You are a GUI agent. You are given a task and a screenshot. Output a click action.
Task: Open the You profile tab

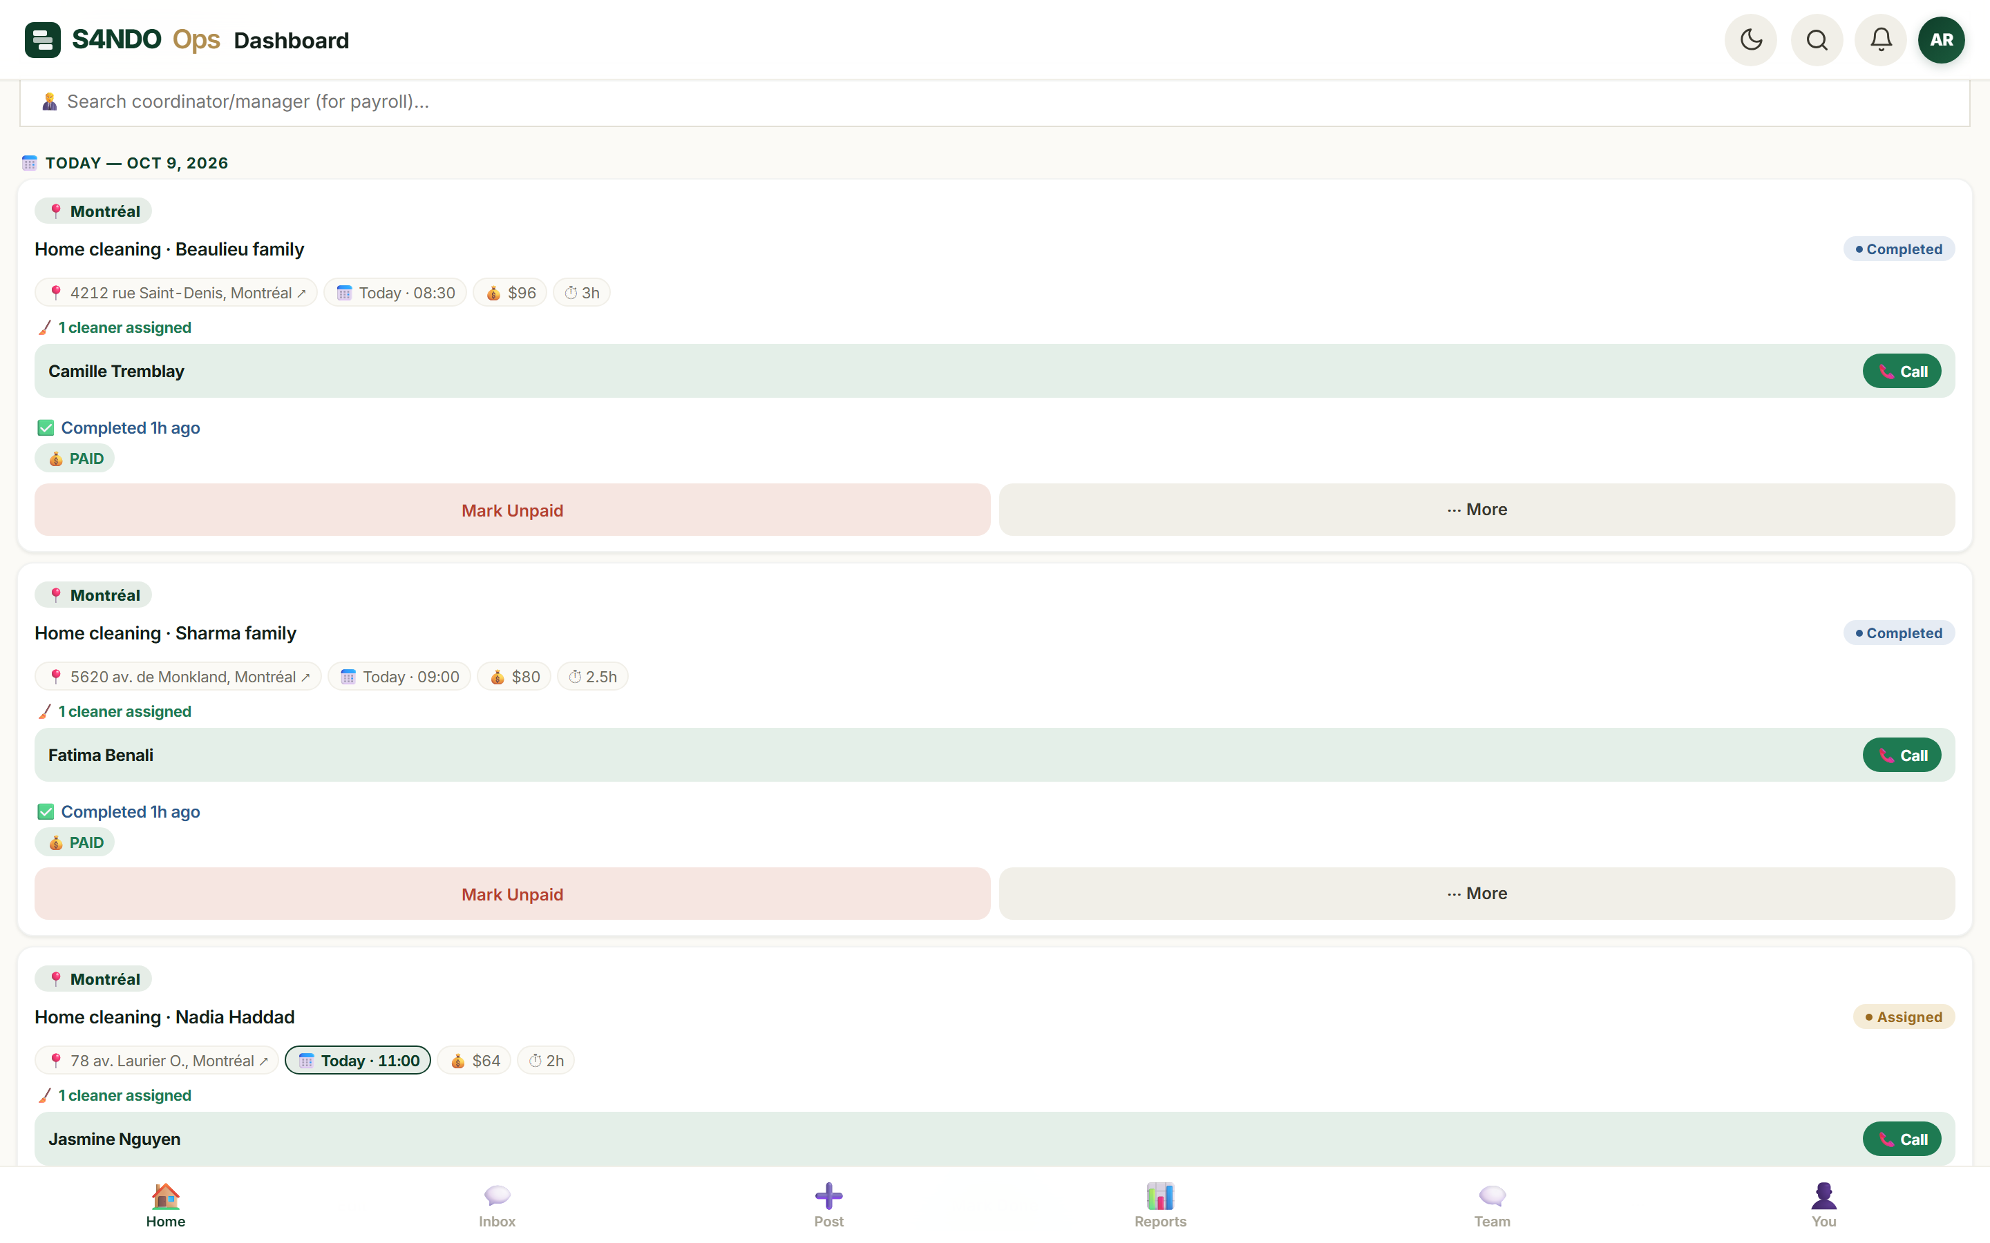1823,1205
